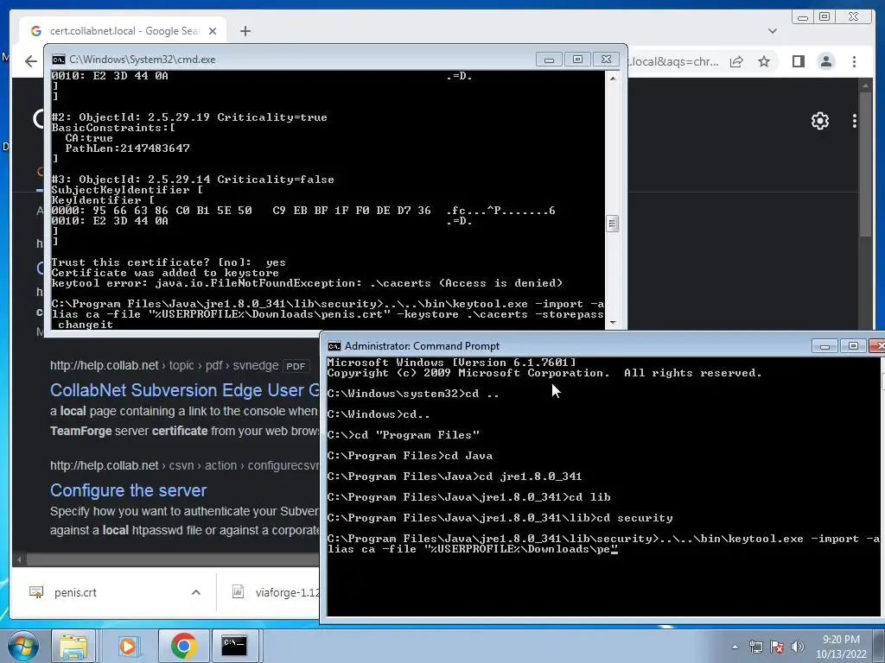Minimize the cmd.exe window
Image resolution: width=885 pixels, height=663 pixels.
(549, 60)
